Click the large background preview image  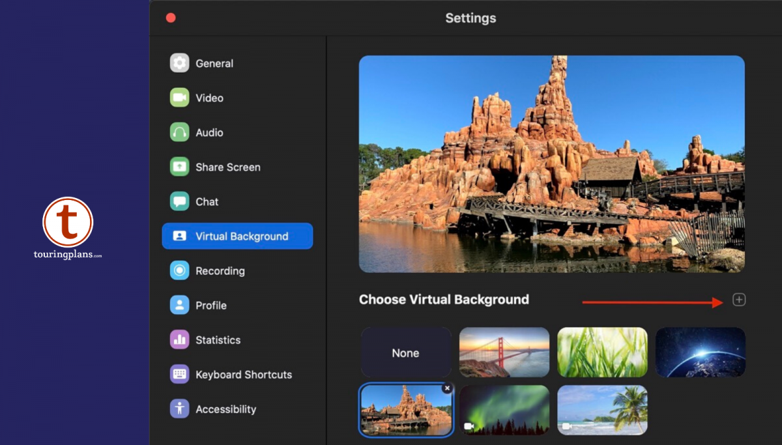coord(551,164)
